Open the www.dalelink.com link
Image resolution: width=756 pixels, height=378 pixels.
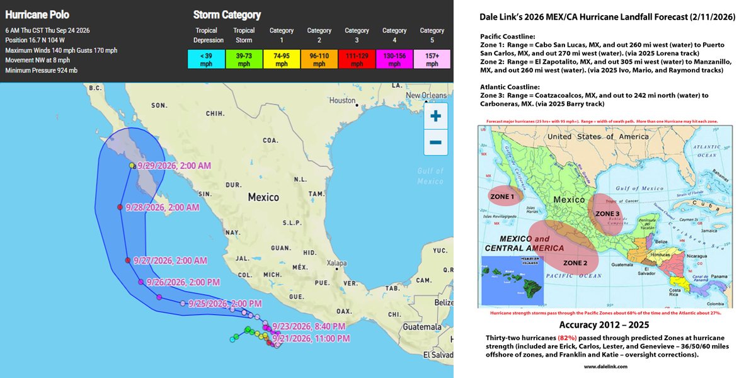click(x=605, y=366)
